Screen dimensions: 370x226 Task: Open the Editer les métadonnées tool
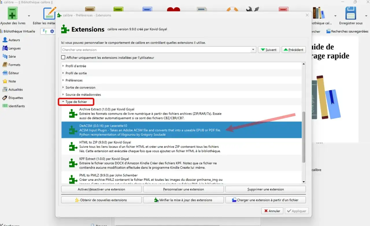click(49, 13)
